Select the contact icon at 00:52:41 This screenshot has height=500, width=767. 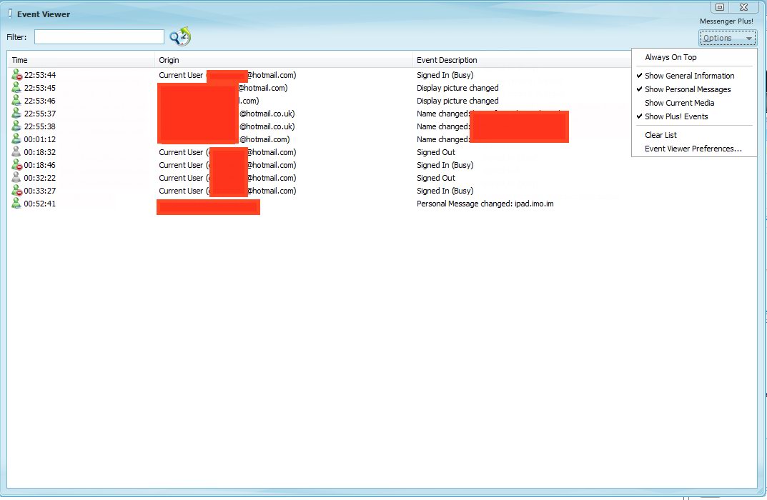coord(16,204)
